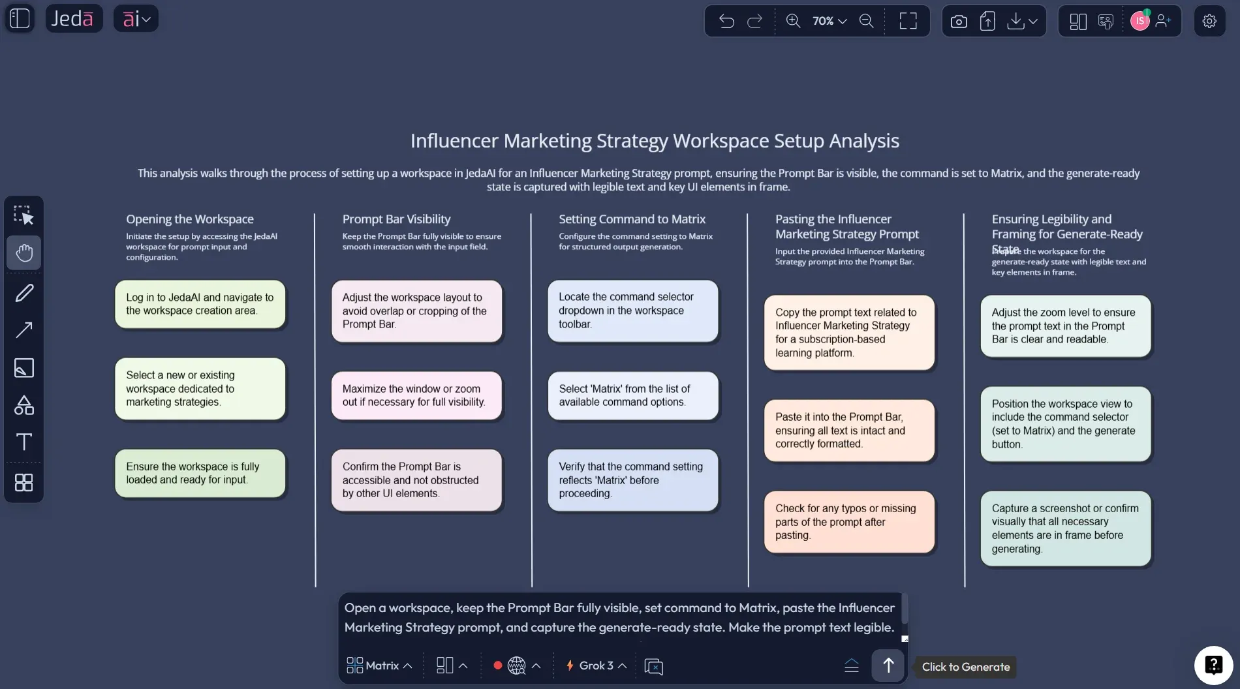Open the download options chevron menu
1240x689 pixels.
[x=1033, y=21]
